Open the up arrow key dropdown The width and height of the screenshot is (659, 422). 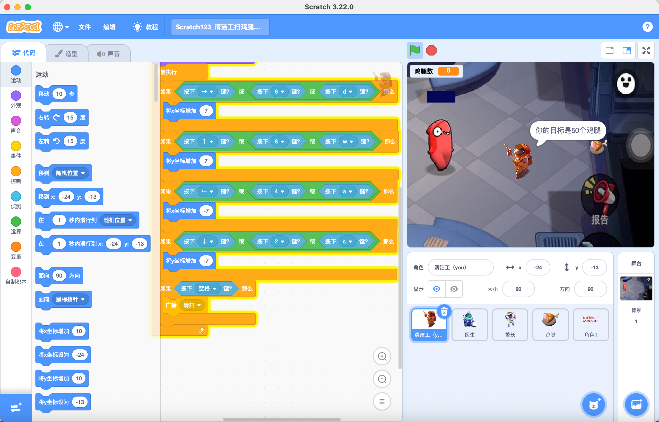click(207, 141)
